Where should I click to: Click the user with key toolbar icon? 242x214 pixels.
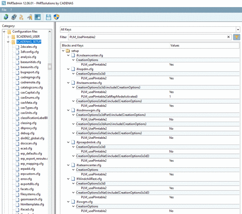[x=30, y=17]
